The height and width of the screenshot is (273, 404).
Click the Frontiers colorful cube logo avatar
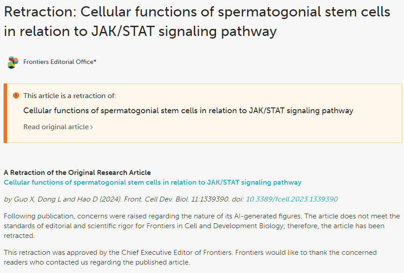(x=12, y=62)
